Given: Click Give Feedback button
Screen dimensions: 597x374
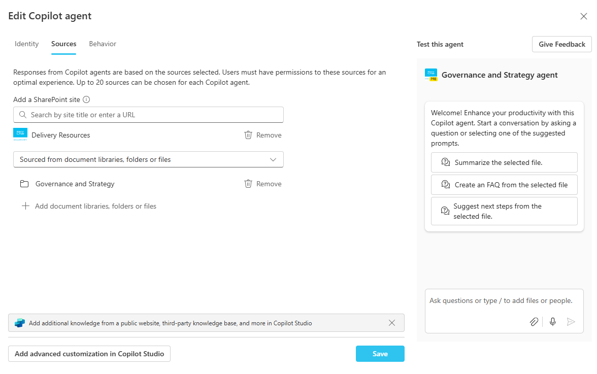Looking at the screenshot, I should click(562, 44).
